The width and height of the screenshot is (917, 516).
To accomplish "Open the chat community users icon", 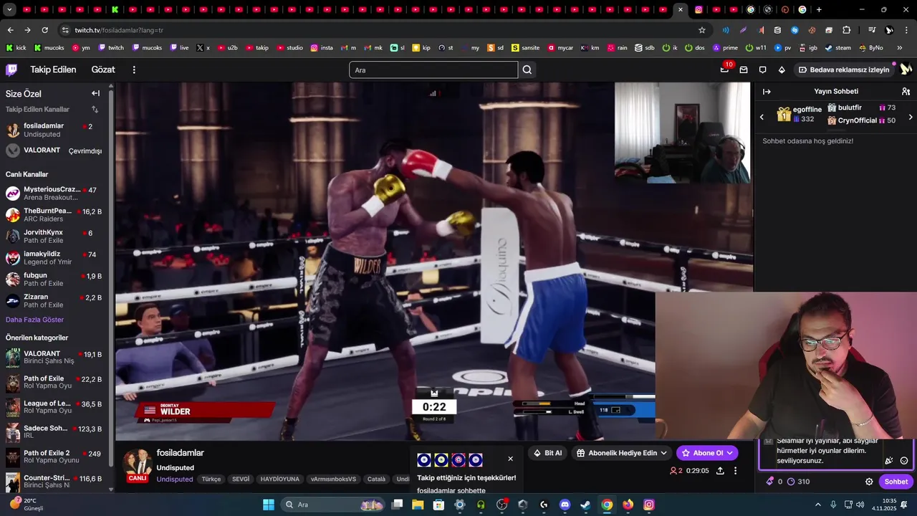I will 906,92.
